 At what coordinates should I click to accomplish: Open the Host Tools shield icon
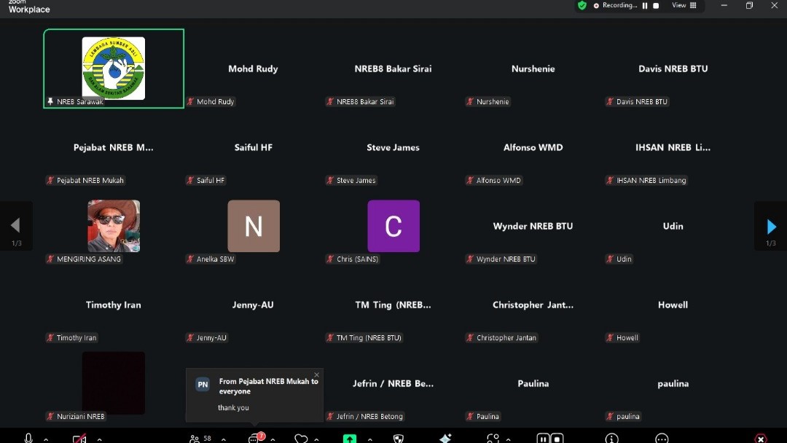[398, 438]
